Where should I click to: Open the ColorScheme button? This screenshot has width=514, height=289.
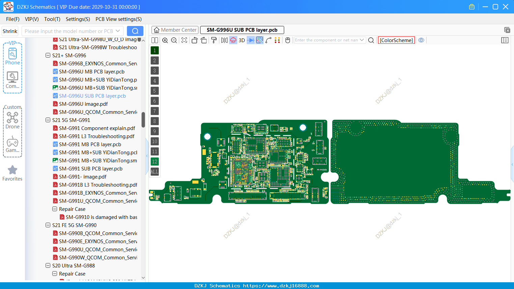[x=396, y=40]
